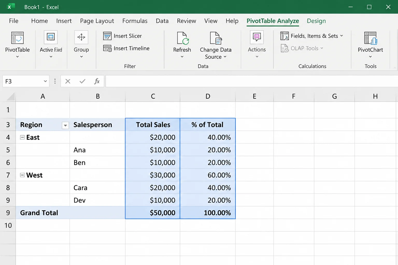The width and height of the screenshot is (398, 265).
Task: Open the Help tab
Action: (x=232, y=21)
